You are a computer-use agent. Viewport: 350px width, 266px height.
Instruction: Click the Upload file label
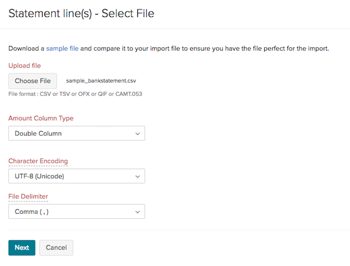coord(24,66)
